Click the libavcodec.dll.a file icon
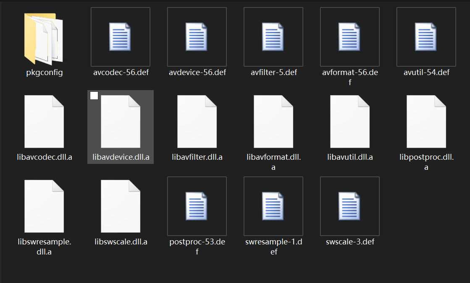Screen dimensions: 470x283 pyautogui.click(x=44, y=122)
